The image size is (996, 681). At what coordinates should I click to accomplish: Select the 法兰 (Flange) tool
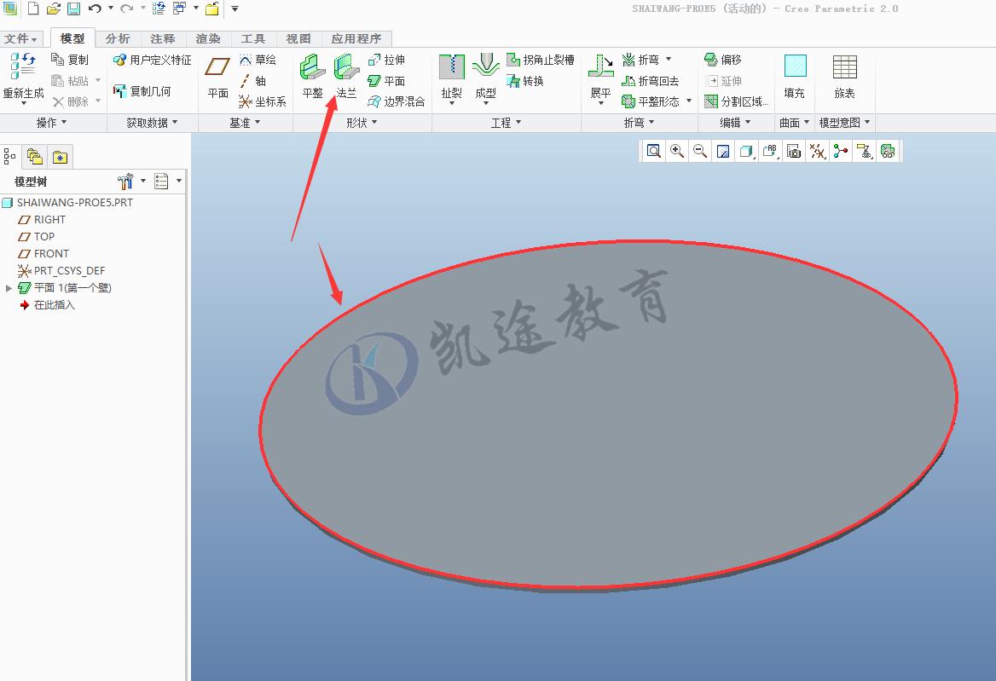click(345, 77)
